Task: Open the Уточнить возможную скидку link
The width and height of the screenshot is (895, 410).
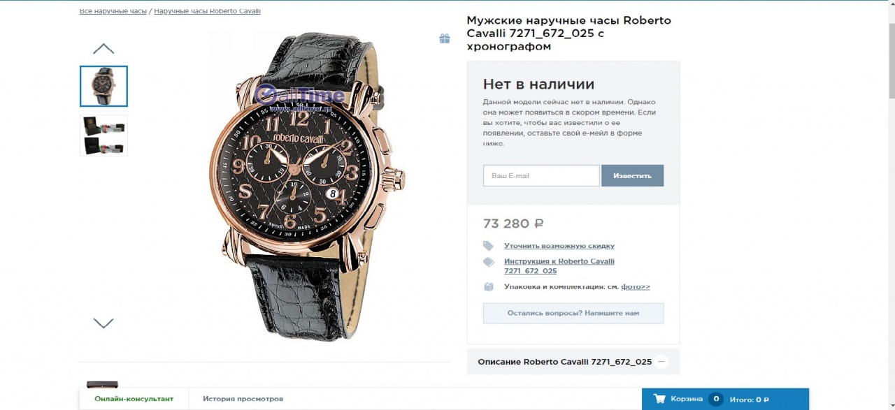Action: tap(559, 246)
